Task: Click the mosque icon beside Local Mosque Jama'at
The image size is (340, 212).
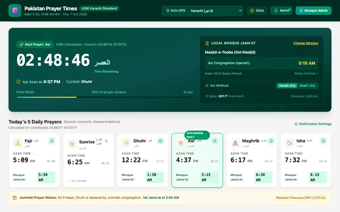Action: 207,43
